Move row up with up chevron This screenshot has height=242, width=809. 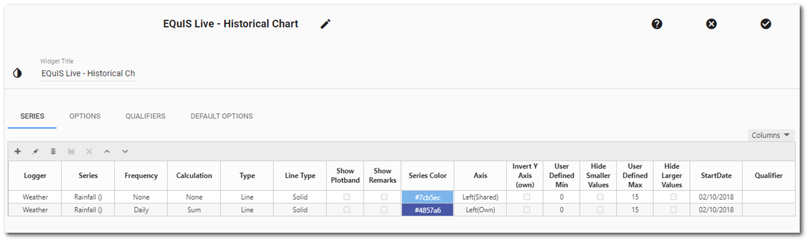point(107,151)
